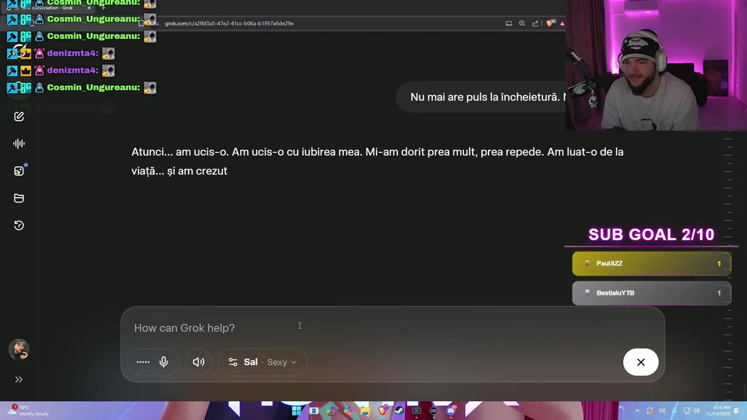This screenshot has height=420, width=747.
Task: Open the Imagine icon with the blue dot
Action: click(x=19, y=171)
